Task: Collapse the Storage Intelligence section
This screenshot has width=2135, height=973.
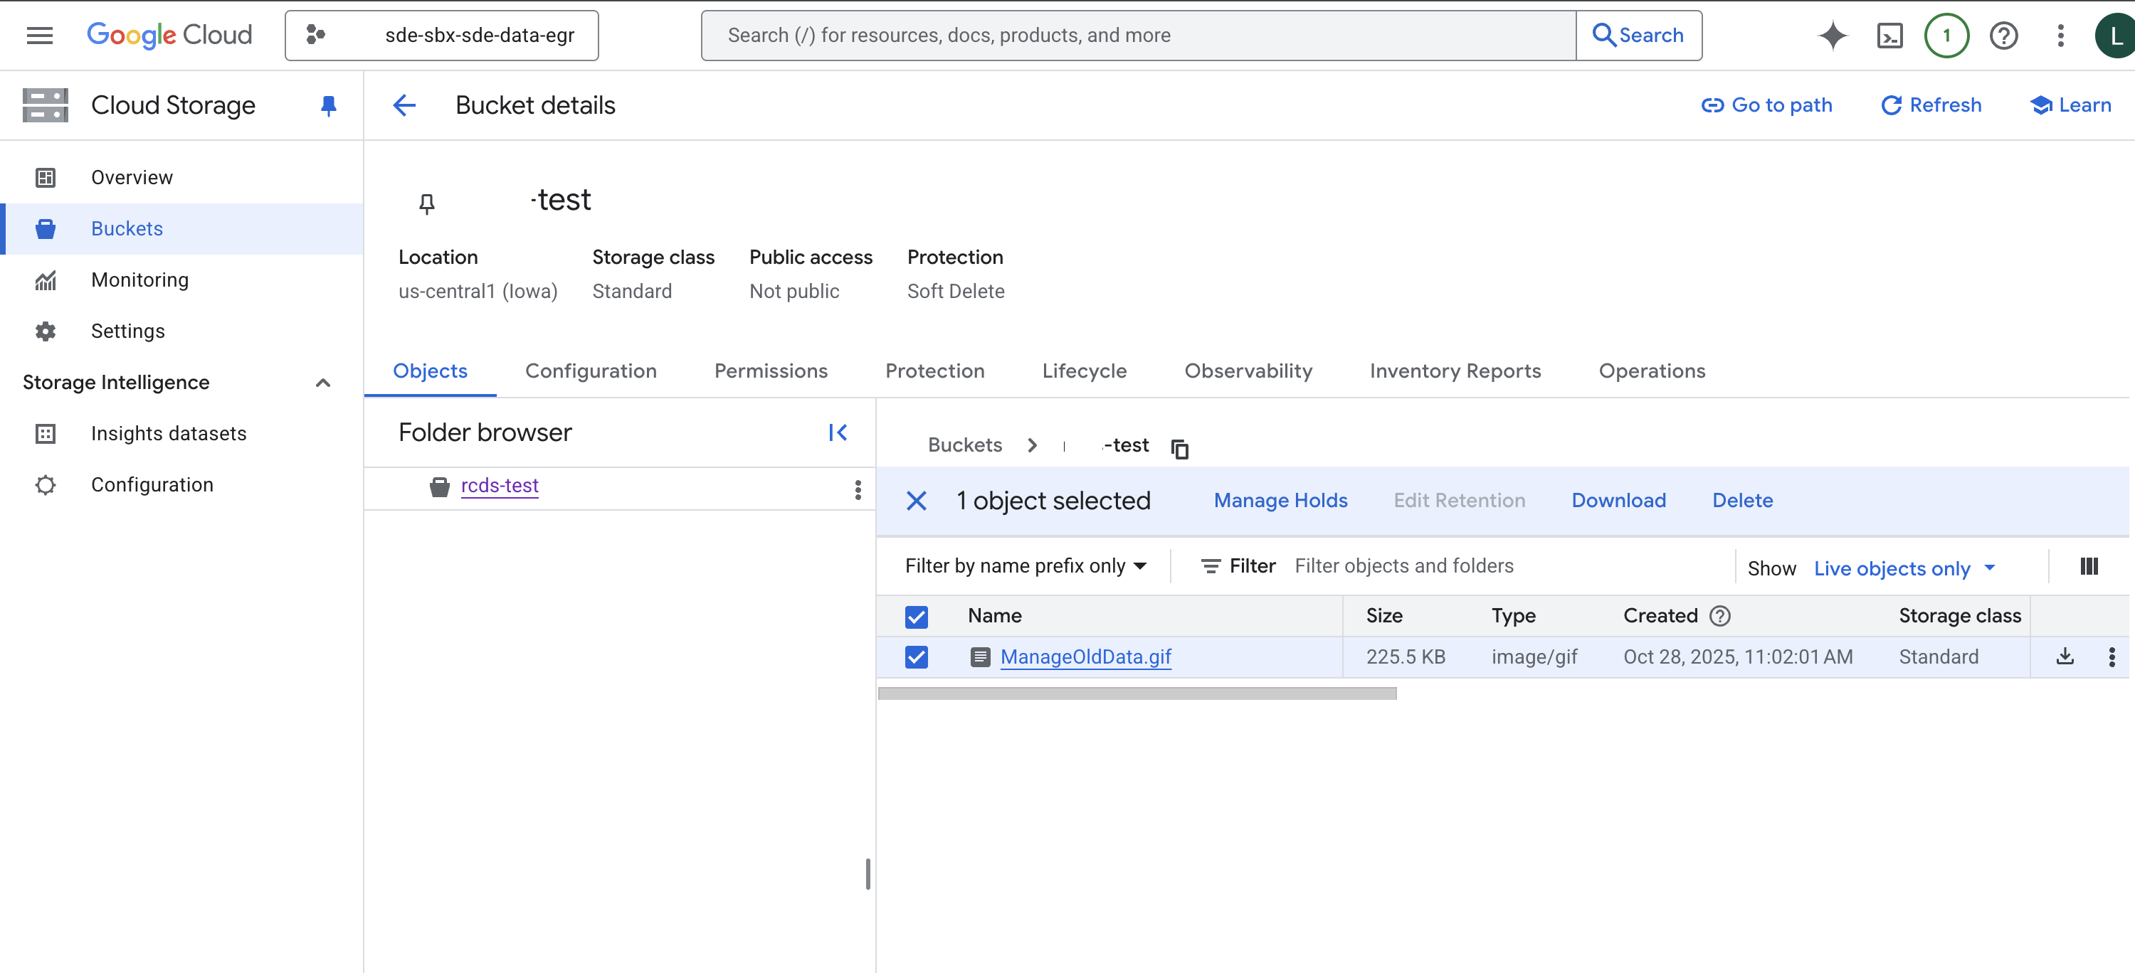Action: [x=323, y=383]
